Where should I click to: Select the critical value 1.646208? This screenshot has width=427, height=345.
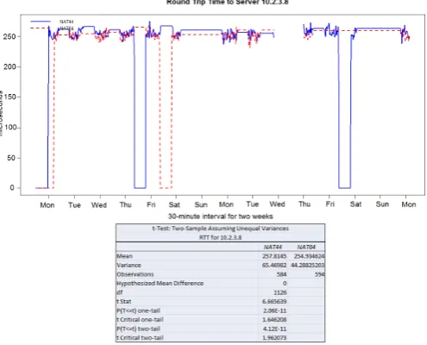(x=274, y=319)
